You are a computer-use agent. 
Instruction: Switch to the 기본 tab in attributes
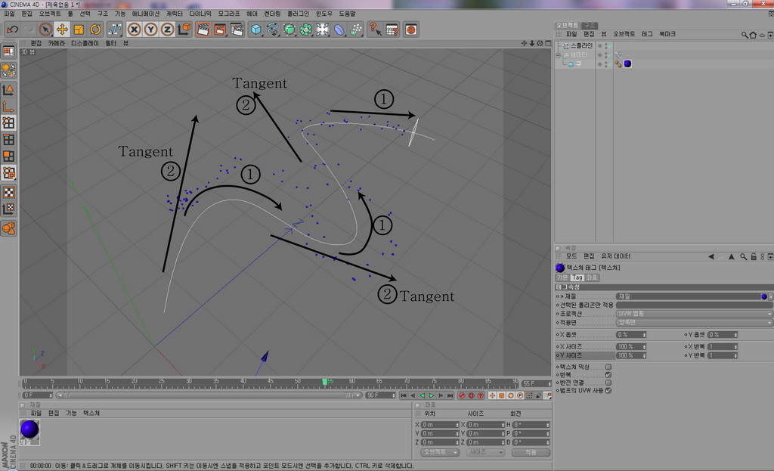pyautogui.click(x=562, y=278)
